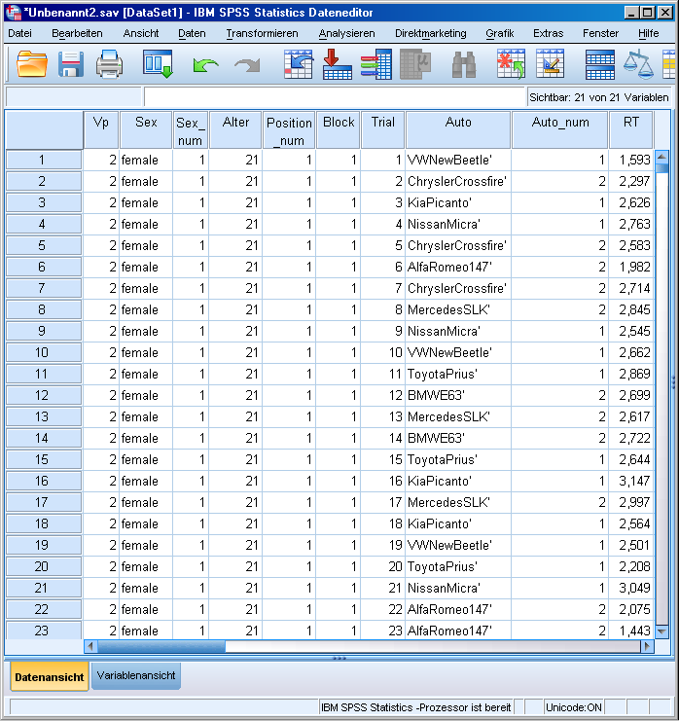679x721 pixels.
Task: Select row header 1
Action: [44, 160]
